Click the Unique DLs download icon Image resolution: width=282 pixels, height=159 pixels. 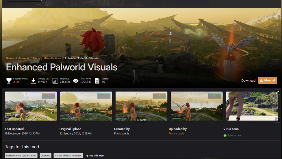click(33, 81)
